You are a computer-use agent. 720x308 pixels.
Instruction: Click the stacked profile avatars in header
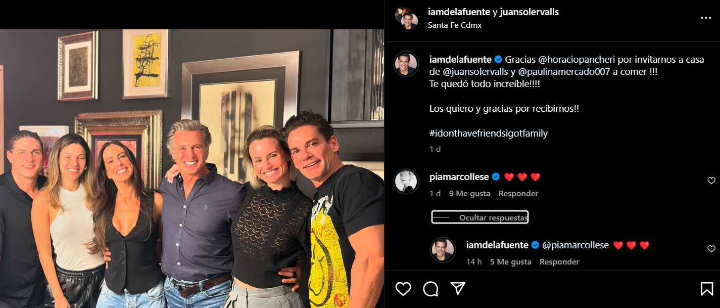pyautogui.click(x=406, y=18)
